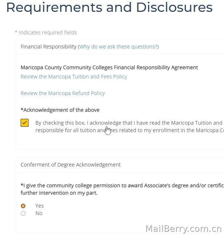Viewport: 224px width, 235px height.
Task: Click the 'Conferment of Degree Acknowledgement' section header
Action: (x=70, y=165)
